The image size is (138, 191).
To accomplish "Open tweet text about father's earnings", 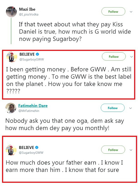I will [64, 166].
